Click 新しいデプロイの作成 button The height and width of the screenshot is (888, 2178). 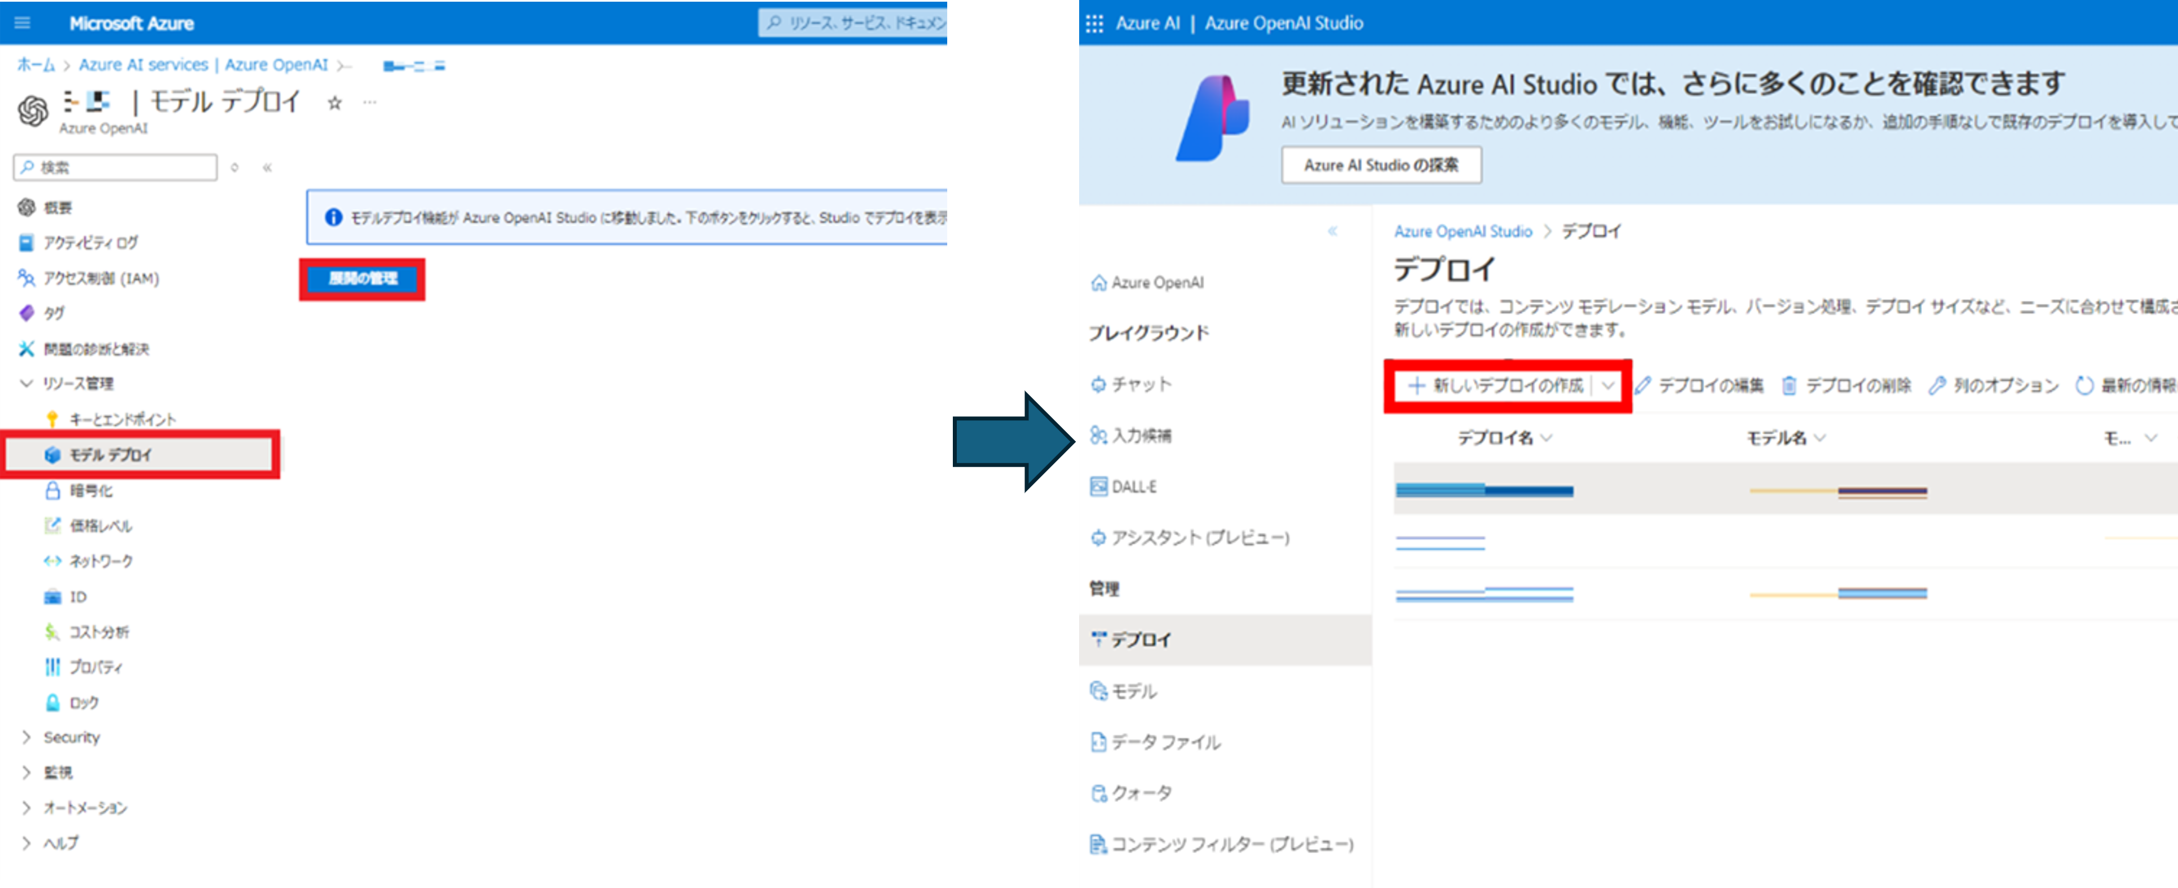click(x=1495, y=385)
